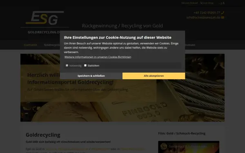This screenshot has width=245, height=153.
Task: Click the ESG Goldrecycling logo
Action: point(45,22)
